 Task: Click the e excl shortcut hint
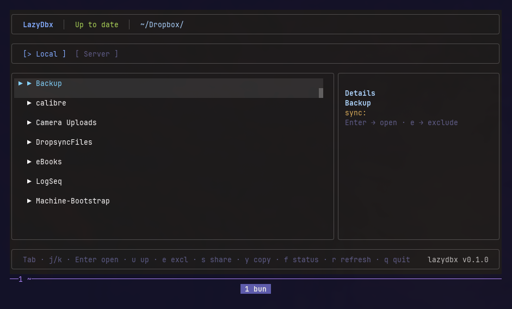tap(175, 259)
